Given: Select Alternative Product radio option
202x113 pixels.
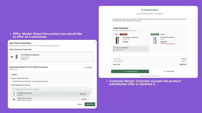Looking at the screenshot, I should [x=33, y=81].
